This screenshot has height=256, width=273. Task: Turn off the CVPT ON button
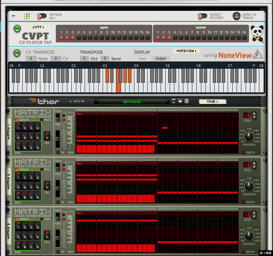pos(17,28)
